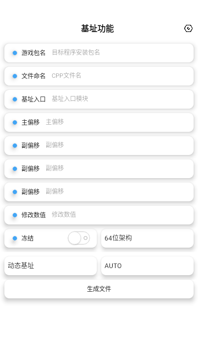This screenshot has height=353, width=198.
Task: Open the 64位架构 architecture selector
Action: (147, 238)
